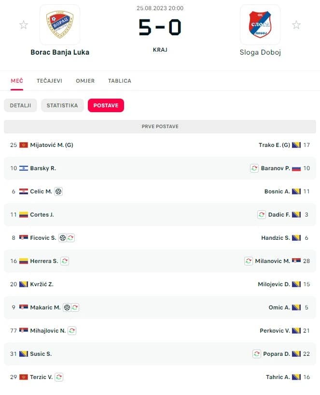Open the TABLICA tab
This screenshot has height=395, width=320.
120,81
